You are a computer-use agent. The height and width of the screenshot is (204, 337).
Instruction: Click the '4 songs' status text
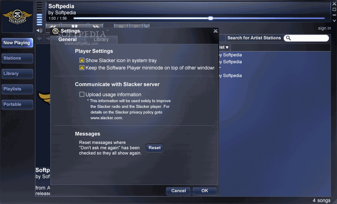322,200
